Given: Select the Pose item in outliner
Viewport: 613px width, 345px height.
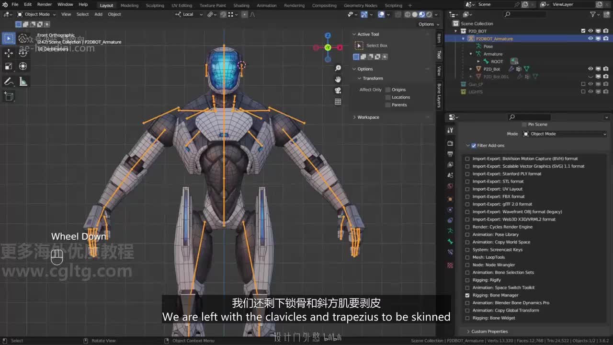Looking at the screenshot, I should [488, 46].
